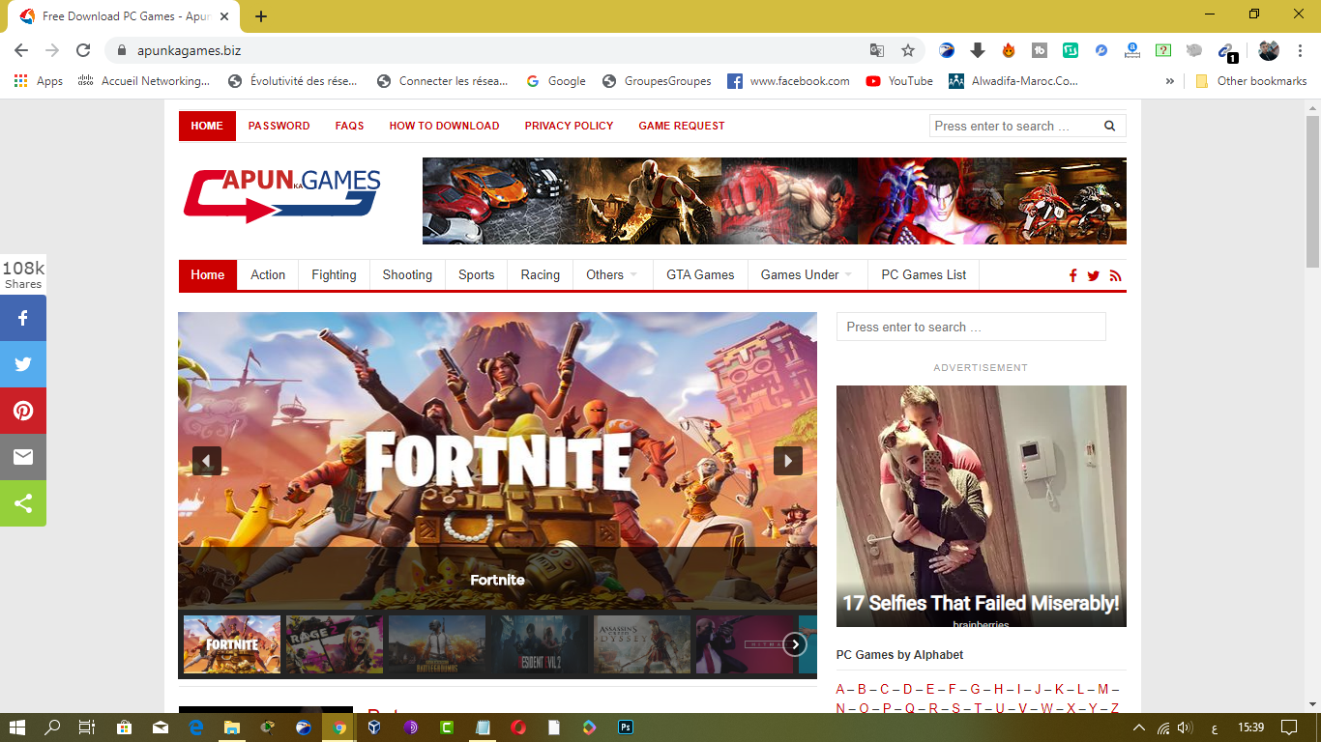Show hidden bookmarks with the chevron
This screenshot has height=742, width=1321.
[1170, 81]
